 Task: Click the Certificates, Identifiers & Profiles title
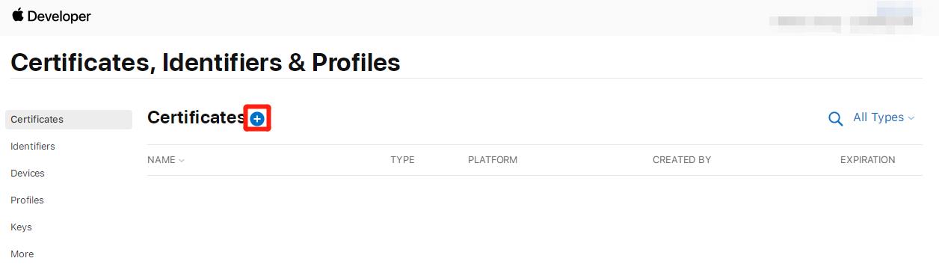pyautogui.click(x=206, y=63)
